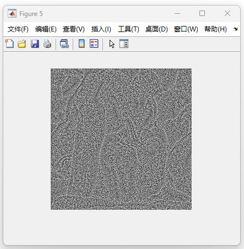Insert a colorbar from the toolbar
The width and height of the screenshot is (244, 249).
click(x=82, y=44)
